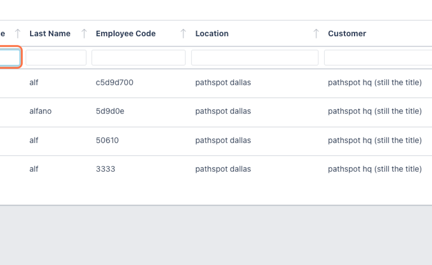432x265 pixels.
Task: Focus the Customer filter field
Action: point(378,57)
